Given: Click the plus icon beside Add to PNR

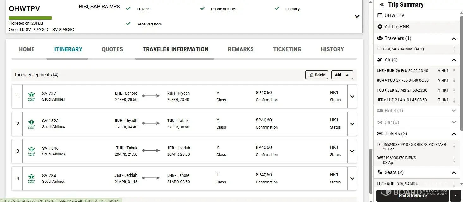Looking at the screenshot, I should 380,27.
